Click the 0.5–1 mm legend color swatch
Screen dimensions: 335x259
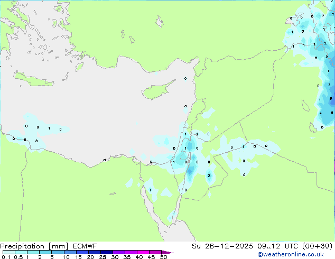tap(21, 252)
